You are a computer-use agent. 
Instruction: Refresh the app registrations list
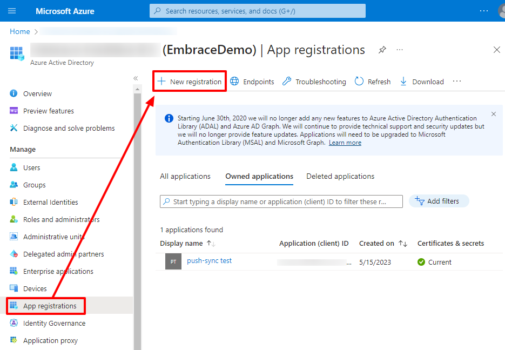[373, 82]
